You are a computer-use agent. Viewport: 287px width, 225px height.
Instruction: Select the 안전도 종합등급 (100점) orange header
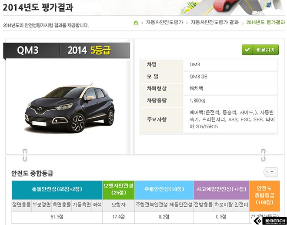[264, 196]
